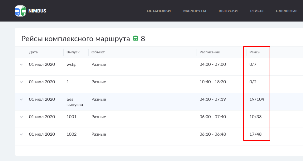
Task: Click the Расписание column header
Action: 210,52
